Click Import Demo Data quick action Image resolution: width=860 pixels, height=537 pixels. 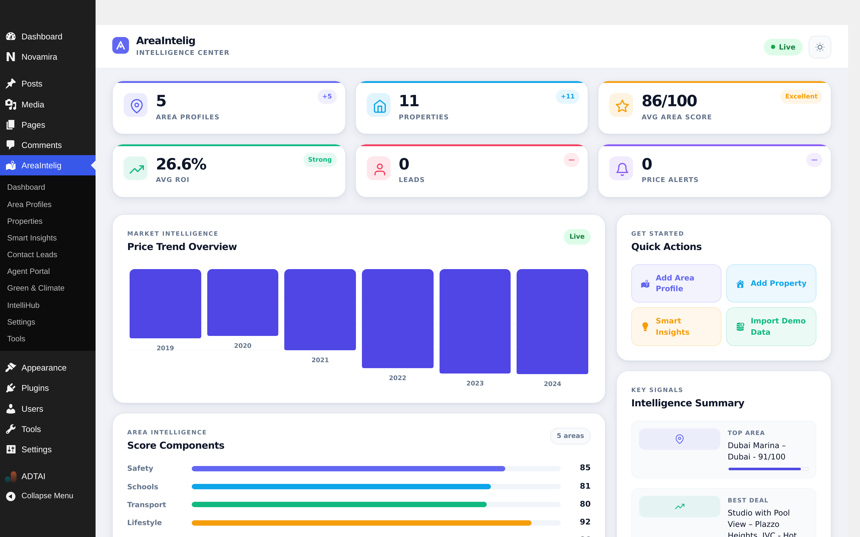click(x=771, y=326)
